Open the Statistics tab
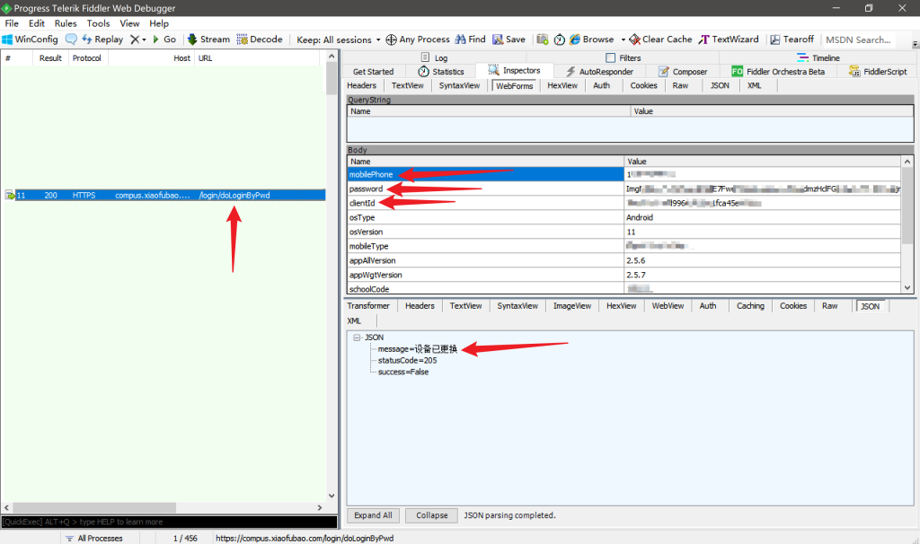 click(440, 72)
